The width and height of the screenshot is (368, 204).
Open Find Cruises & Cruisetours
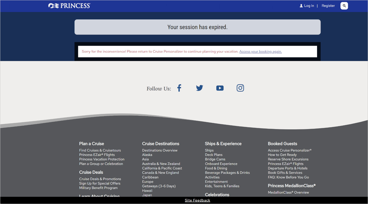100,150
